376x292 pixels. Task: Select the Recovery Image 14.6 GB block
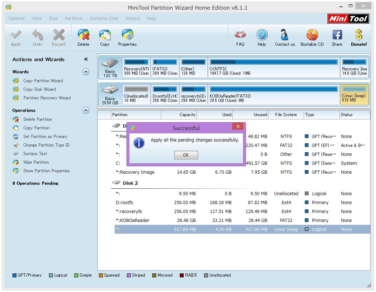click(354, 68)
